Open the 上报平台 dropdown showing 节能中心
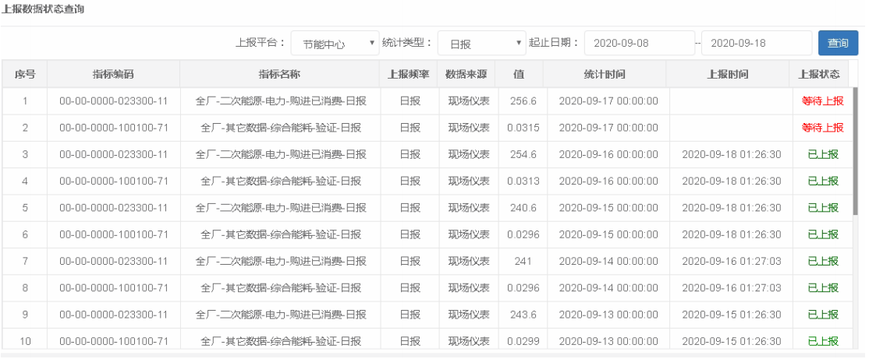 [x=335, y=43]
